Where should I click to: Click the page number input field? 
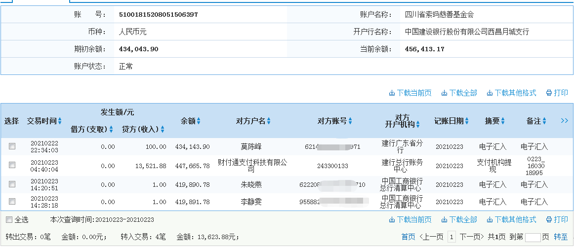click(533, 238)
